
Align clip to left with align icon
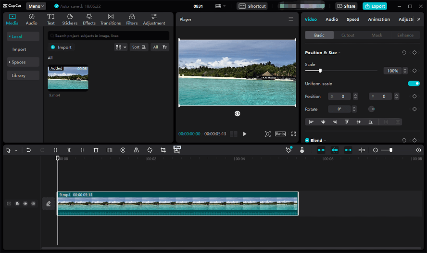click(x=311, y=122)
